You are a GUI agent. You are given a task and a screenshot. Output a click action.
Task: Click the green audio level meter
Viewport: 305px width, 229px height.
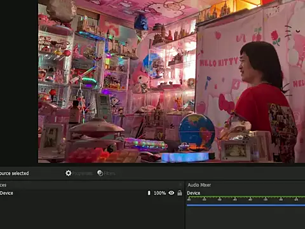pos(246,197)
